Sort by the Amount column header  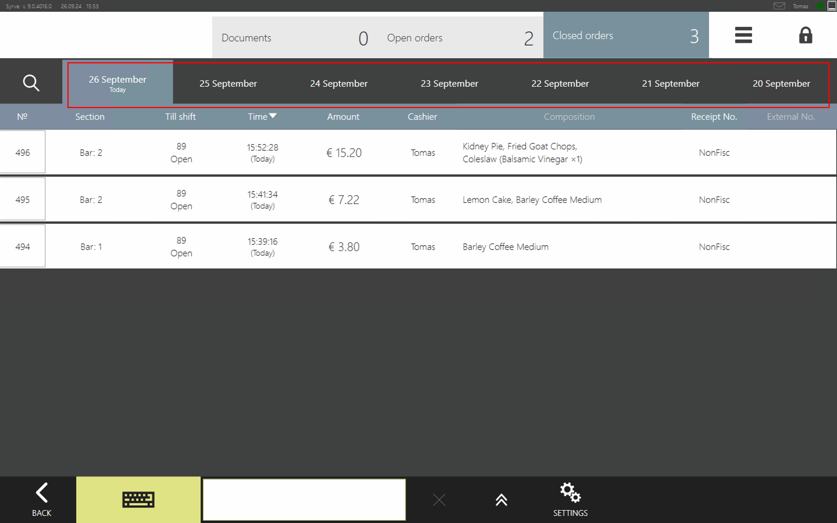click(343, 117)
